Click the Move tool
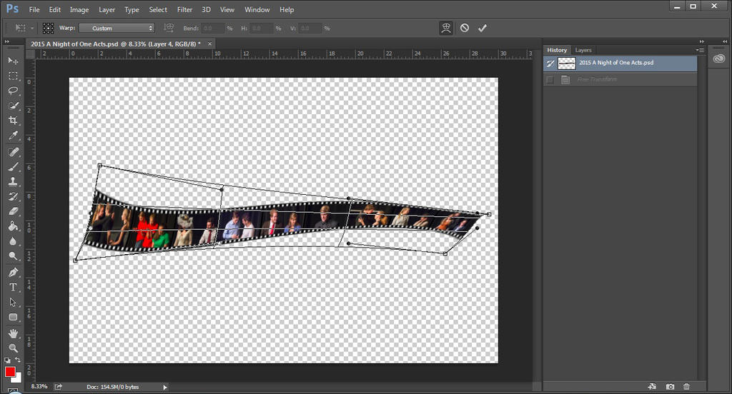 tap(13, 61)
